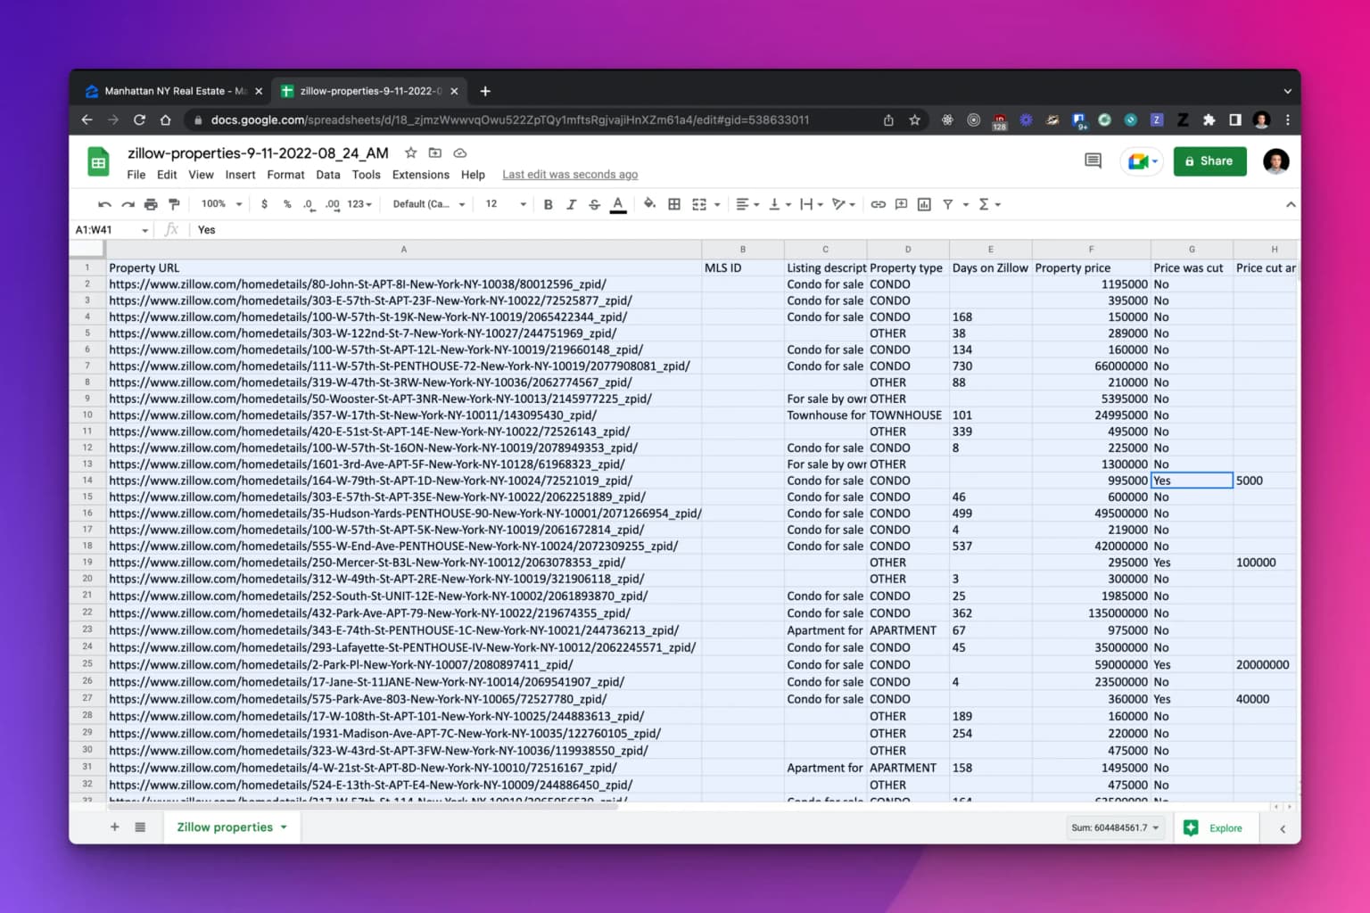The height and width of the screenshot is (913, 1370).
Task: Toggle italic formatting
Action: pos(571,204)
